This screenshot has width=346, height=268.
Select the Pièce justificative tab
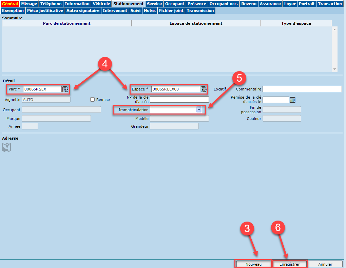pos(45,11)
